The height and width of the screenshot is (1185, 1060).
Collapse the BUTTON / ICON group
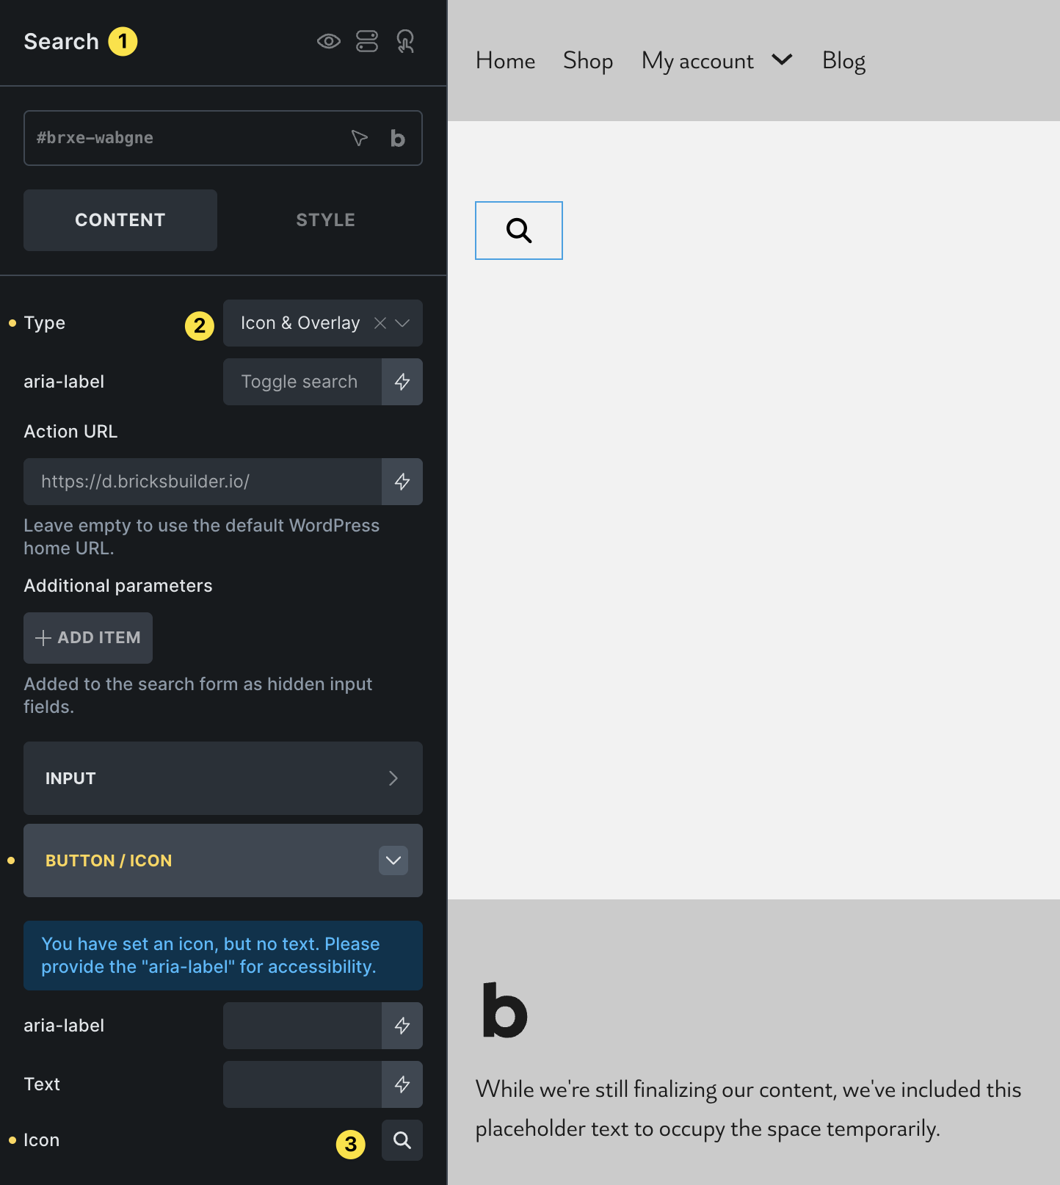pyautogui.click(x=393, y=860)
